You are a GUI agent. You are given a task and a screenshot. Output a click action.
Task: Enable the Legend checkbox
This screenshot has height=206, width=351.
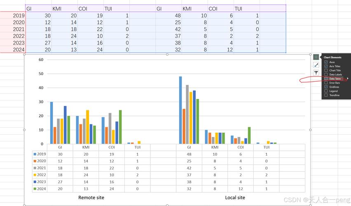point(326,91)
